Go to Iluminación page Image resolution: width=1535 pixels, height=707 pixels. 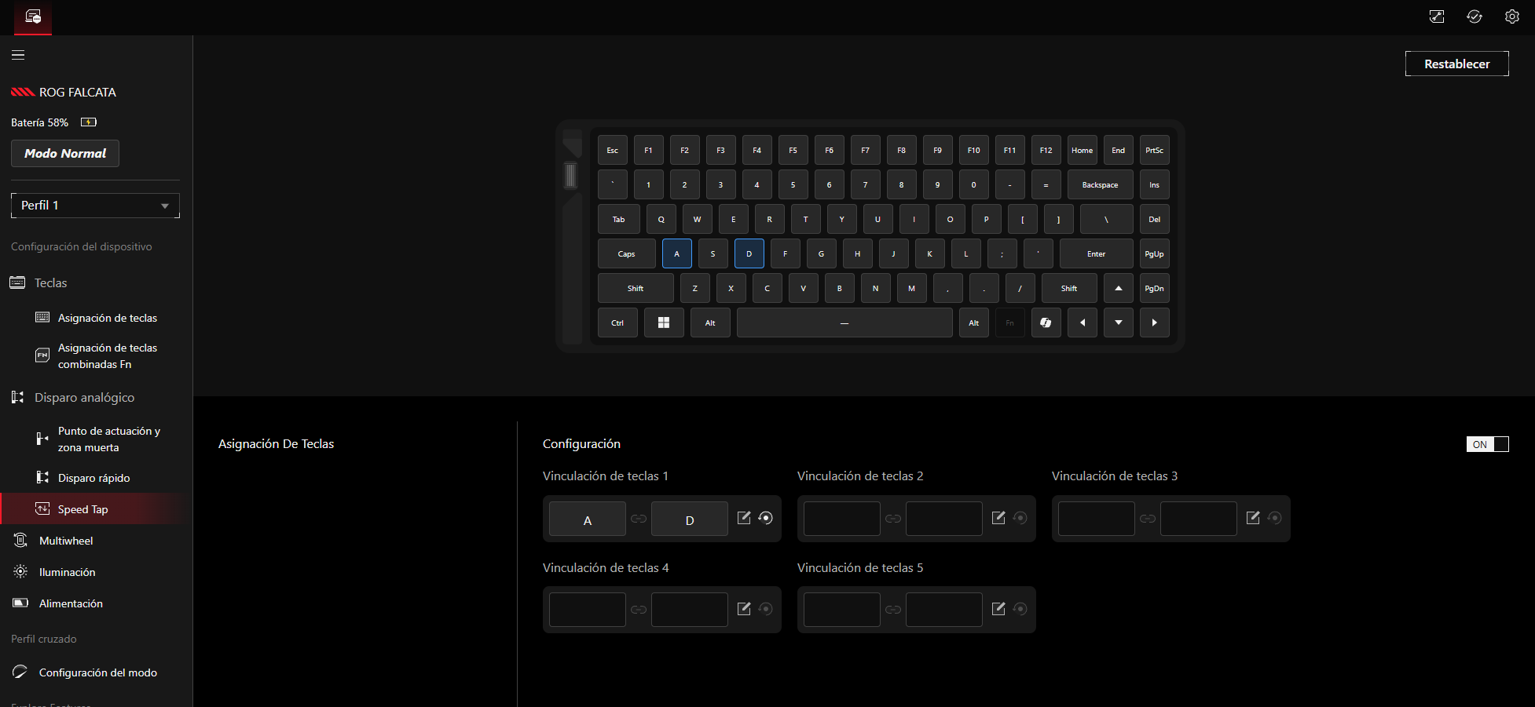[x=67, y=572]
